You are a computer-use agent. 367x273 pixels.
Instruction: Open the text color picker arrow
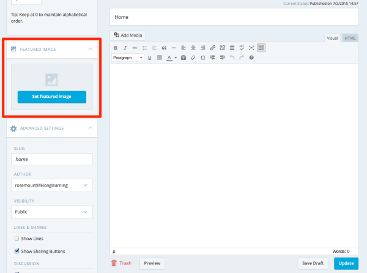point(176,58)
